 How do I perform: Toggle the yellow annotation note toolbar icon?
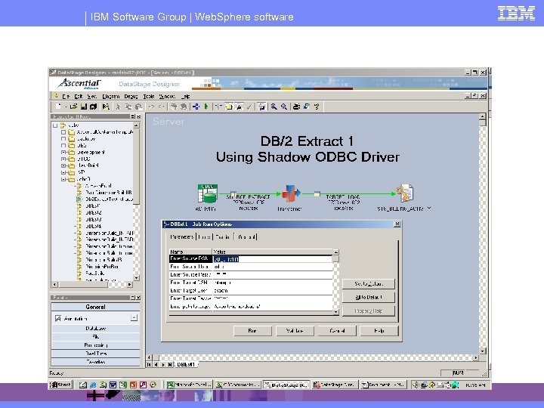229,107
